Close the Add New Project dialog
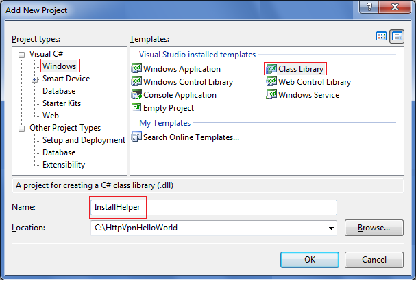This screenshot has height=281, width=416. tap(395, 7)
